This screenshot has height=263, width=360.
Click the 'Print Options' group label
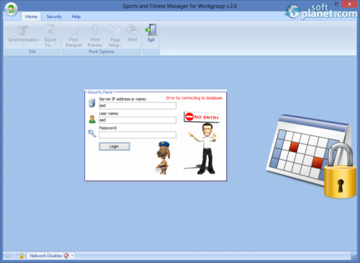(102, 52)
